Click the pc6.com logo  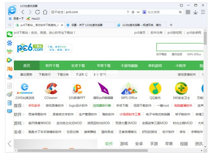click(x=30, y=48)
